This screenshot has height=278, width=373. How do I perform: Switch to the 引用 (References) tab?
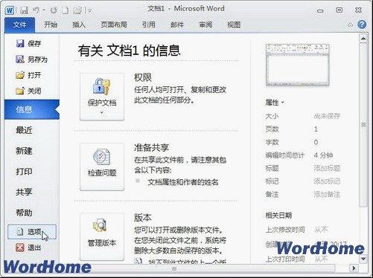(149, 25)
